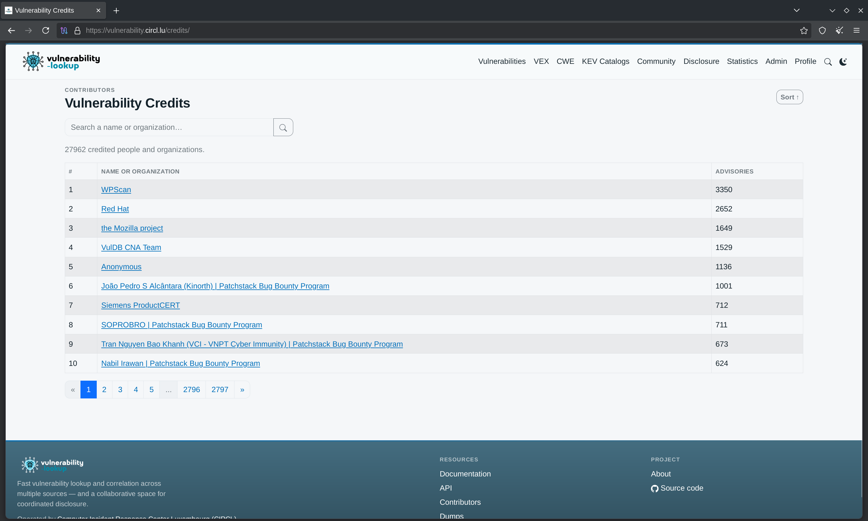Click the active page 1 button
Viewport: 868px width, 521px height.
[x=89, y=390]
